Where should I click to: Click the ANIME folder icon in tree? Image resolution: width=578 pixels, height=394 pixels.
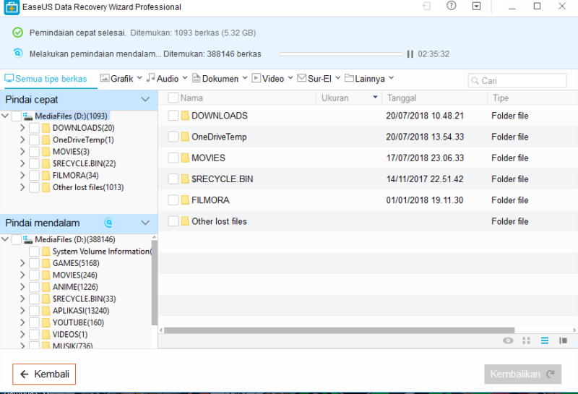pyautogui.click(x=46, y=287)
